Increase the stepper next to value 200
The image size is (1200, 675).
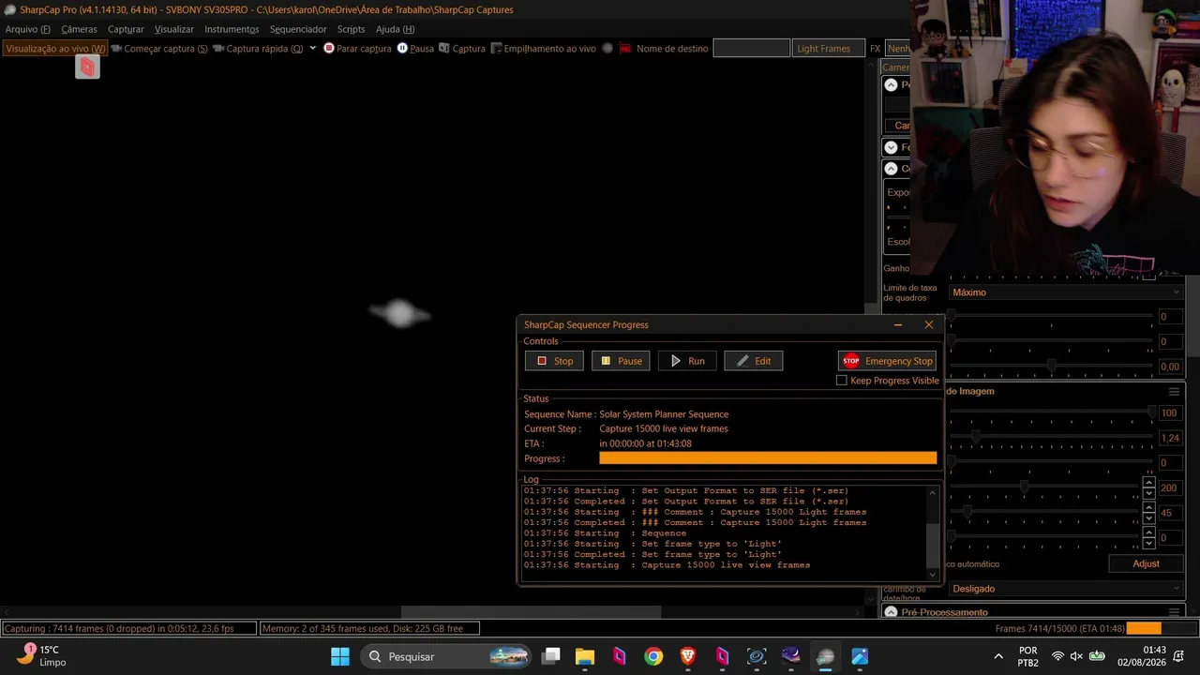[1148, 483]
